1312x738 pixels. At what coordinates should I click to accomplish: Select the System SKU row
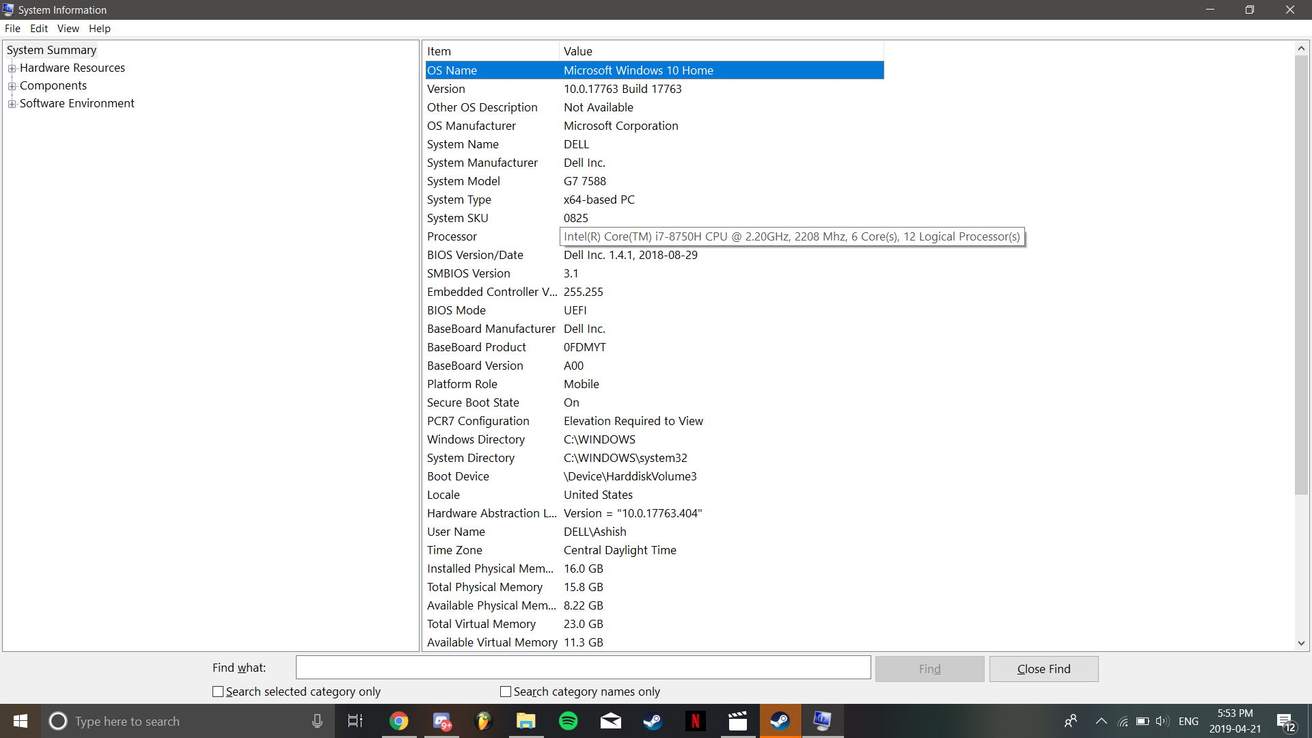(x=655, y=218)
